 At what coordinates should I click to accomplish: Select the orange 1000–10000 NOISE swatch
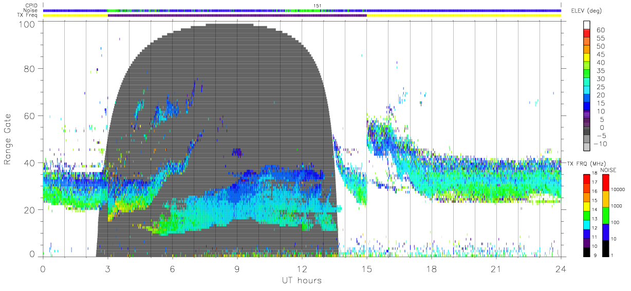pos(606,199)
